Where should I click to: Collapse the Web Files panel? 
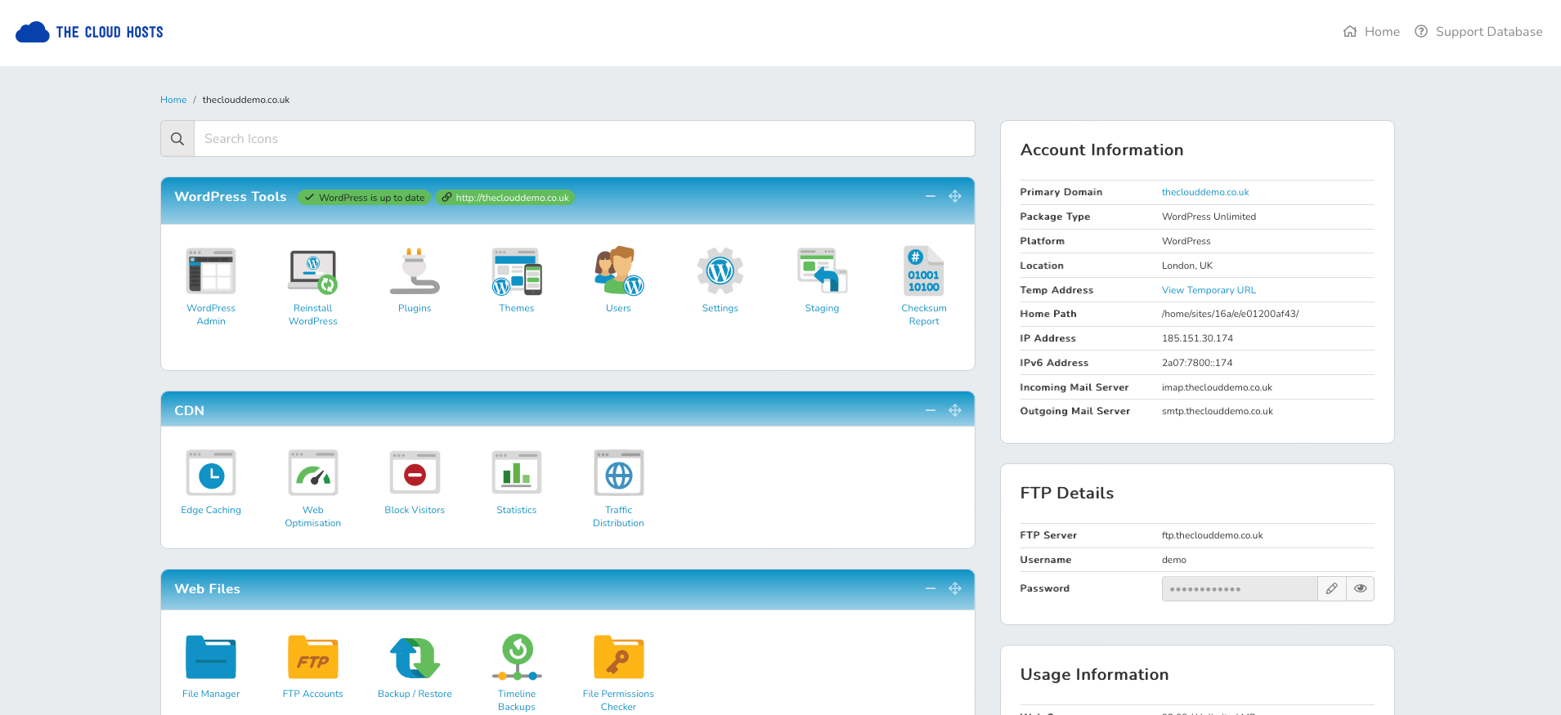[931, 588]
